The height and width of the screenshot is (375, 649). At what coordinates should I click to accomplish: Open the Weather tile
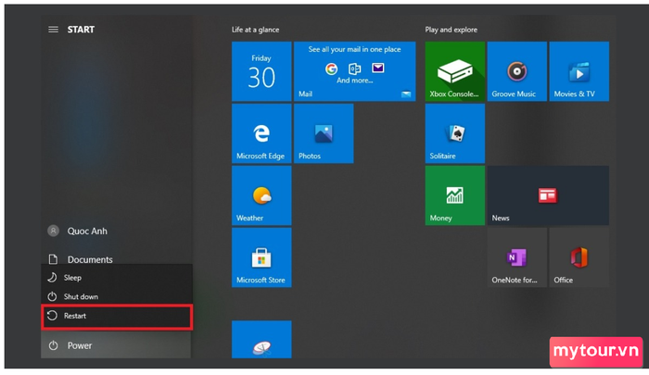point(261,195)
